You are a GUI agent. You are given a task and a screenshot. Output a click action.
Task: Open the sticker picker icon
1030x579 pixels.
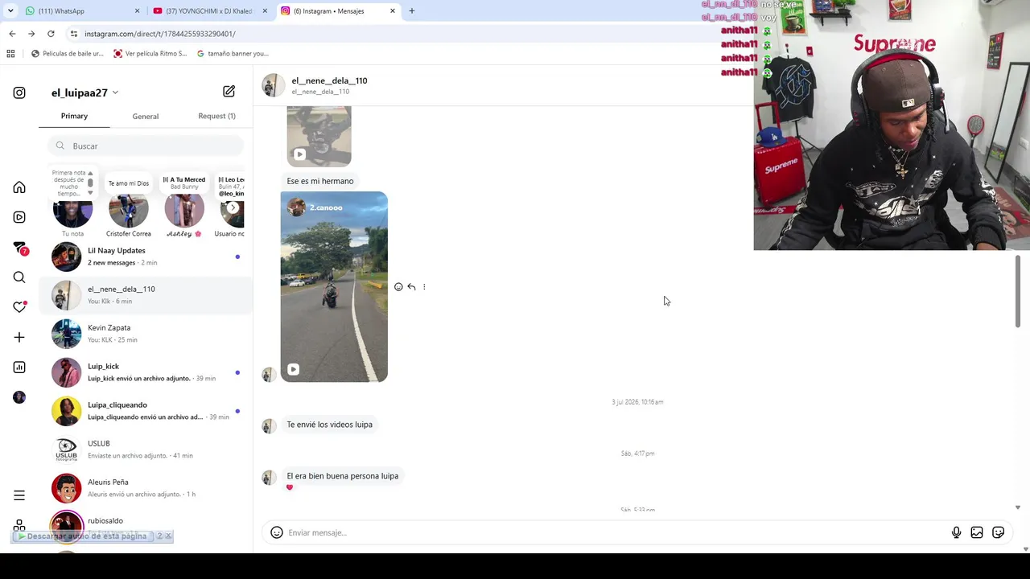pos(999,532)
